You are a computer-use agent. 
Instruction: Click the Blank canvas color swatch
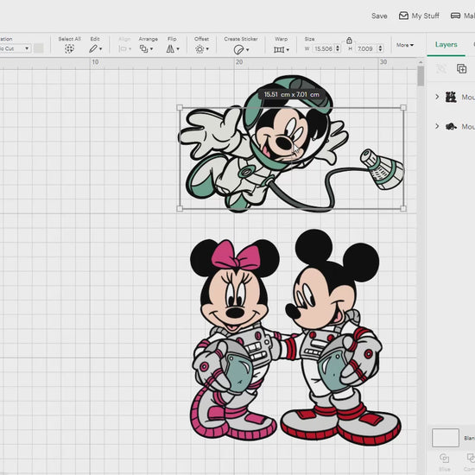(x=446, y=438)
